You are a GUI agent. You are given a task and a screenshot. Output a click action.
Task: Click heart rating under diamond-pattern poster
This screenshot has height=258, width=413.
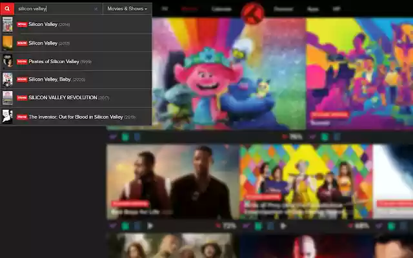359,226
